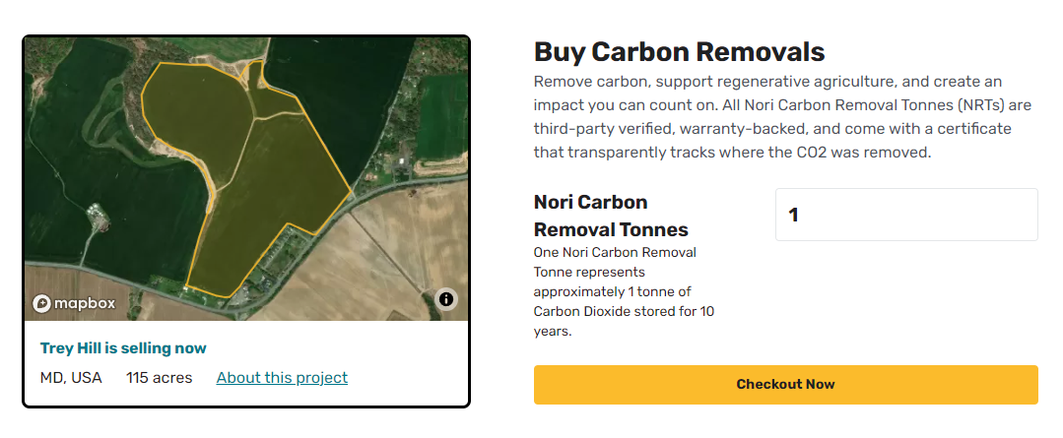Click the Checkout Now button

[x=786, y=385]
